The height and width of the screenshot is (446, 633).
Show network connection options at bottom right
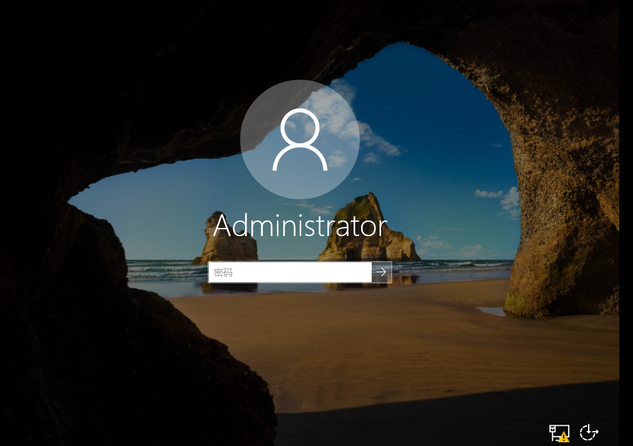coord(559,432)
